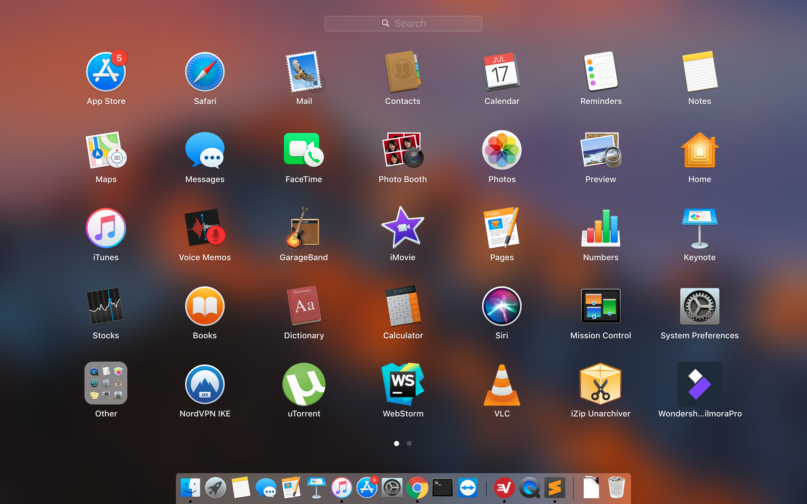807x504 pixels.
Task: Launch iMovie
Action: point(403,228)
